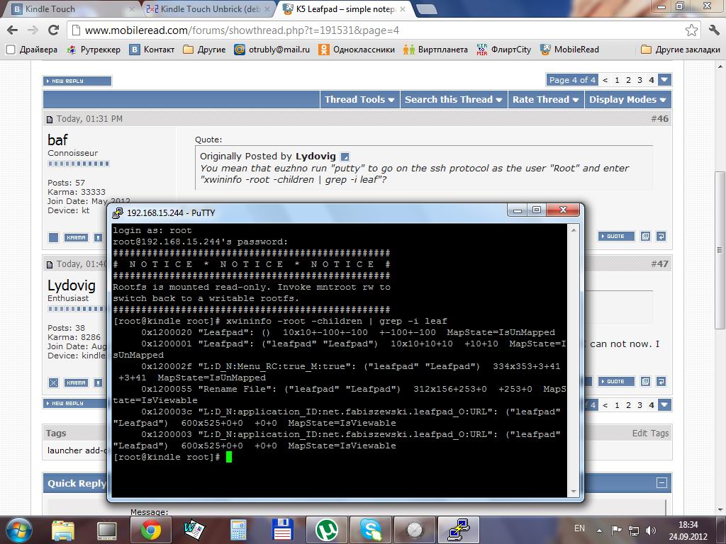Image resolution: width=726 pixels, height=544 pixels.
Task: Open post #46 permalink
Action: coord(660,119)
